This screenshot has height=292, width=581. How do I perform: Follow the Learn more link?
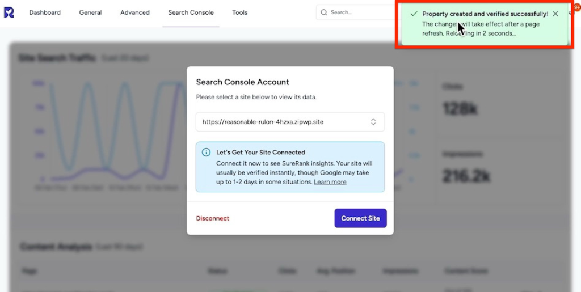click(330, 182)
